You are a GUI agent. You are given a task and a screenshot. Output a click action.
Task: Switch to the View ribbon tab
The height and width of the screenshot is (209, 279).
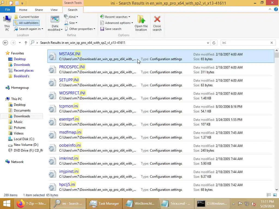click(x=54, y=10)
